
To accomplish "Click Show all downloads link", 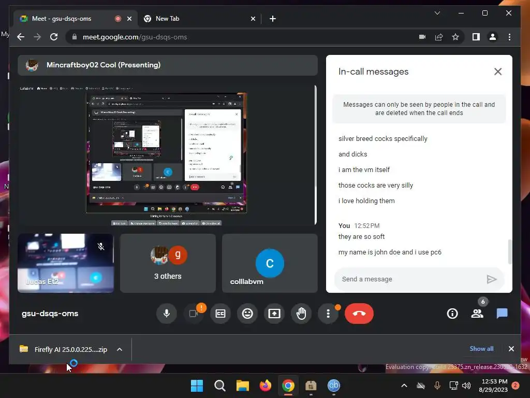I will (481, 349).
